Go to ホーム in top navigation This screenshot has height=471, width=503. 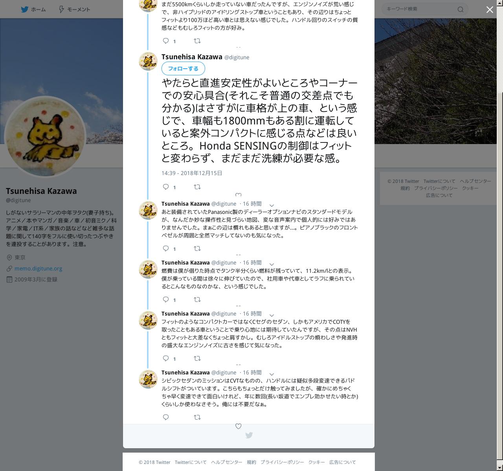click(33, 9)
